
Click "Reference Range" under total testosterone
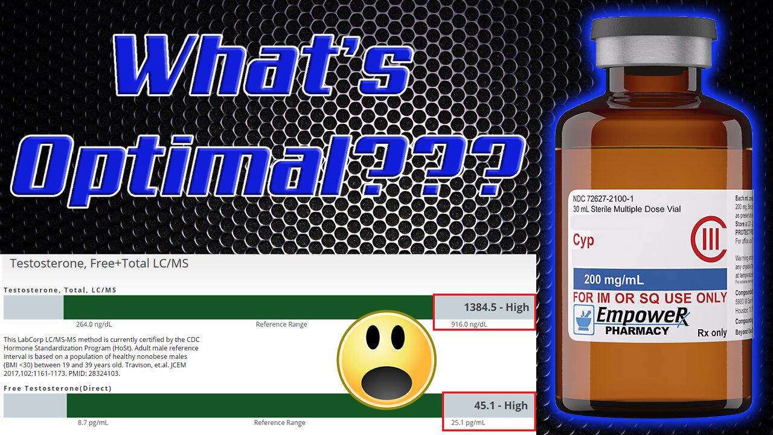281,324
